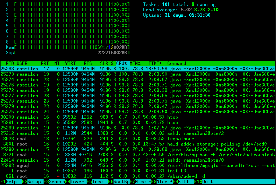The image size is (276, 185).
Task: Select the /usr/bin/python setroubleshoot row
Action: tap(138, 155)
